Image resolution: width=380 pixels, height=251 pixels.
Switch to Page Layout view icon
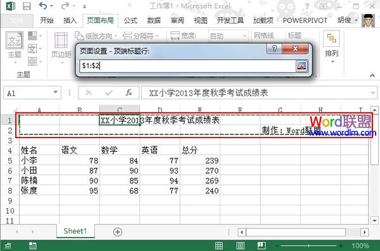click(240, 245)
